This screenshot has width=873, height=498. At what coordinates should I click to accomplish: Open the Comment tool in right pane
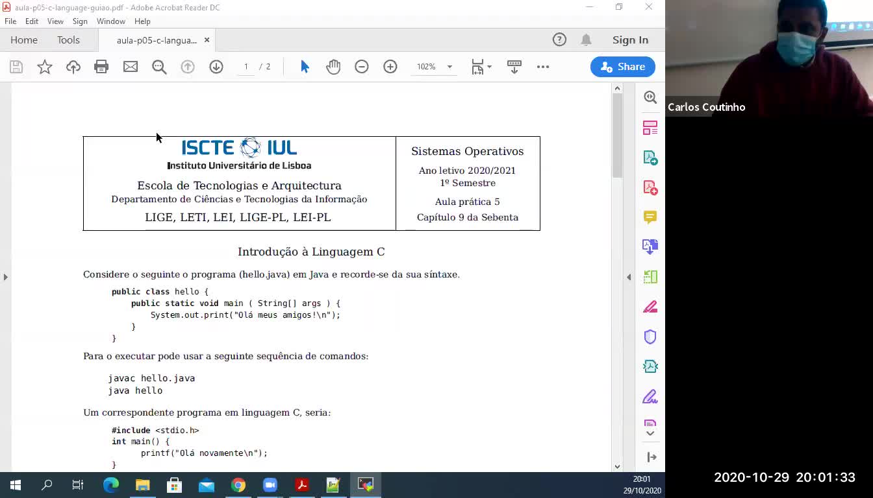(x=650, y=217)
